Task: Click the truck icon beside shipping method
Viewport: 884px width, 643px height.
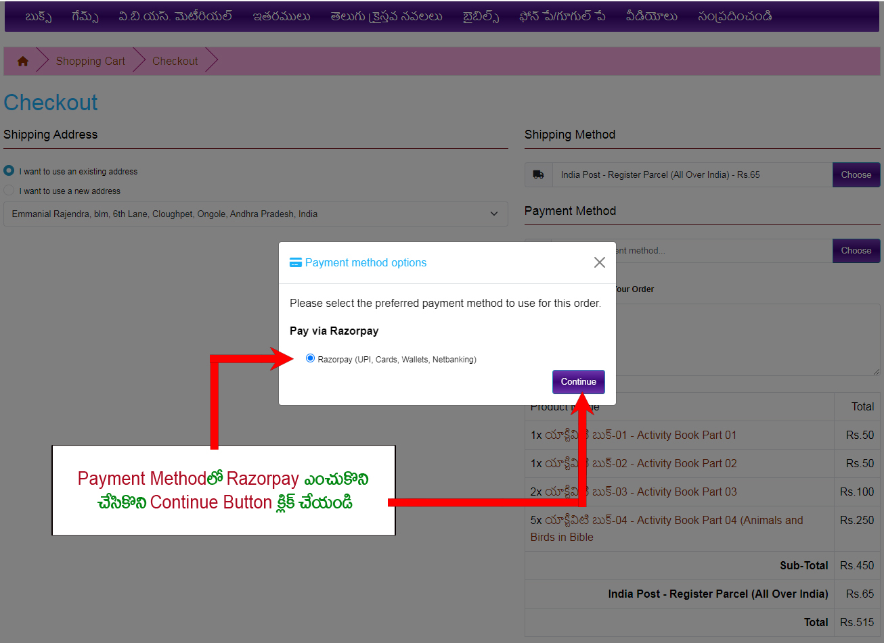Action: 539,174
